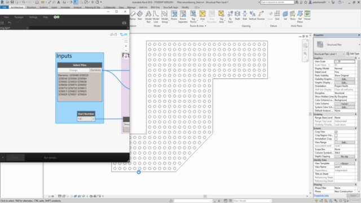Click Dynamo zoom-to-fit canvas icon
The width and height of the screenshot is (361, 203).
(x=126, y=41)
